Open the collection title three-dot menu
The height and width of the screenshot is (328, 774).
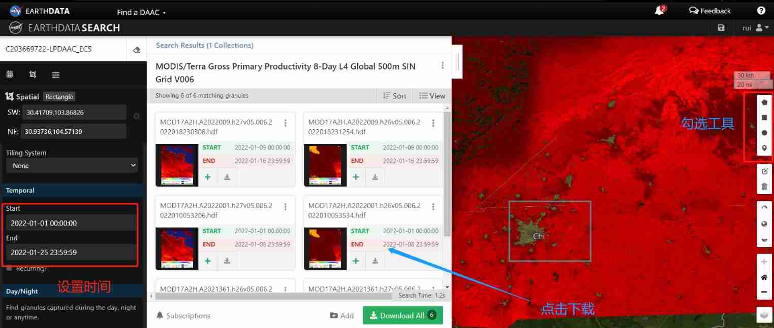coord(443,65)
